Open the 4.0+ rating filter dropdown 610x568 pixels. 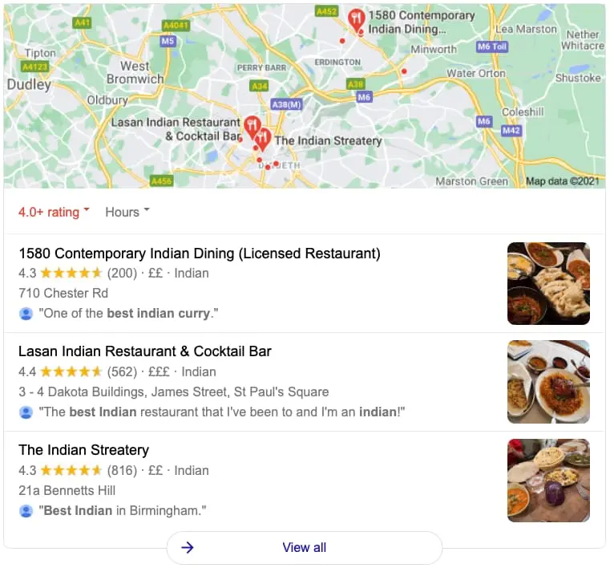pos(54,212)
